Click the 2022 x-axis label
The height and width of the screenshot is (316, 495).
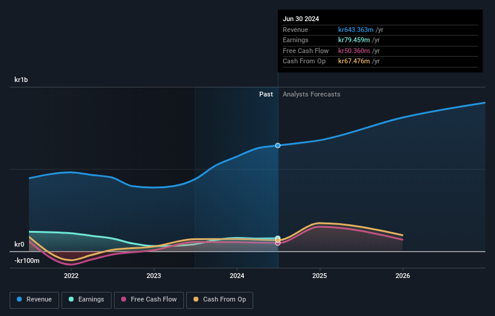[71, 276]
